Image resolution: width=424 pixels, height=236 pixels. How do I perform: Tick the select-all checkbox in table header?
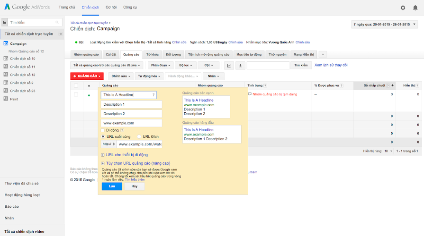point(76,86)
